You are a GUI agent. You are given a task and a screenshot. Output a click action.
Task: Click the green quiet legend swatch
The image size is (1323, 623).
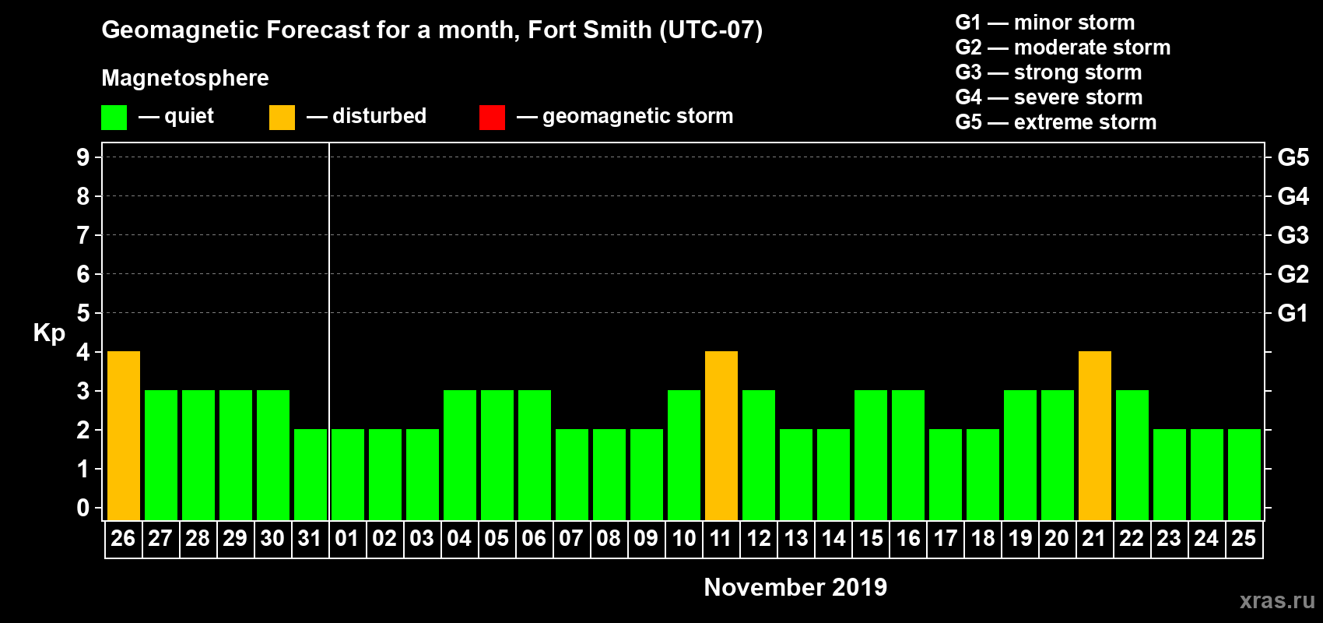pos(114,118)
